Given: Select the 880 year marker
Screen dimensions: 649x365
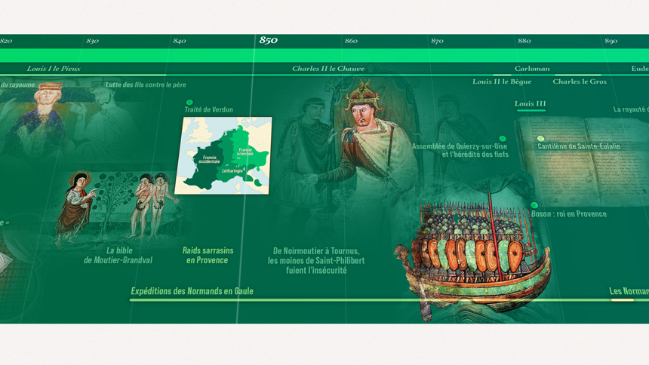Looking at the screenshot, I should pos(524,41).
